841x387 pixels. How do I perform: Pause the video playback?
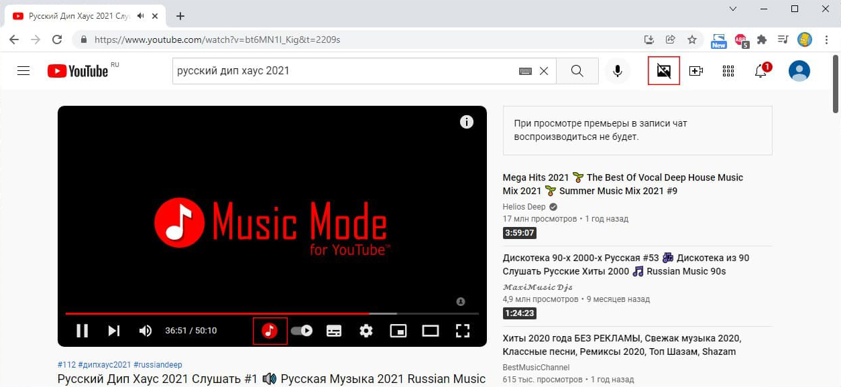(x=82, y=331)
